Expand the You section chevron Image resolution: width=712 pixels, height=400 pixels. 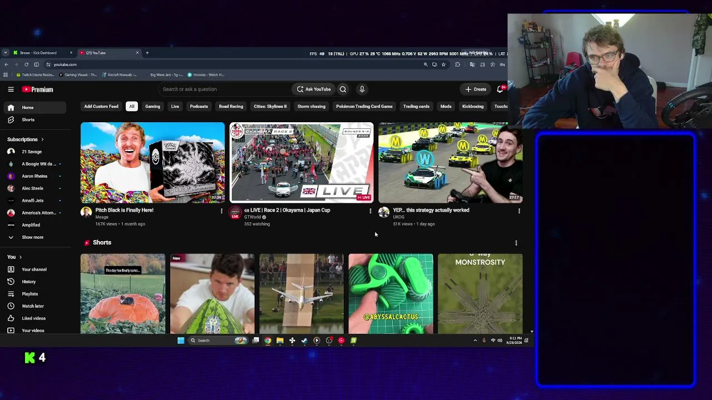(x=21, y=257)
